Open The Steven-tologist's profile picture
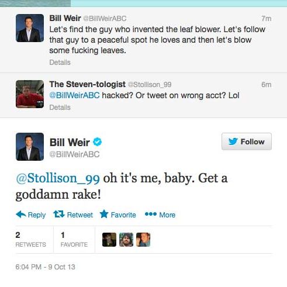The image size is (287, 287). (x=30, y=94)
